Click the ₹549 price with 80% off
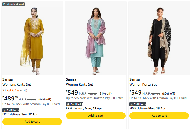 point(136,93)
